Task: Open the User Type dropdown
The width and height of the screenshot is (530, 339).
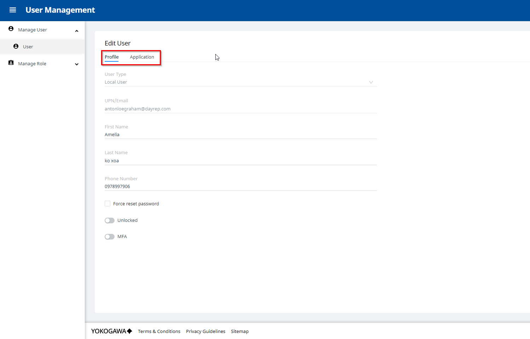Action: click(x=240, y=82)
